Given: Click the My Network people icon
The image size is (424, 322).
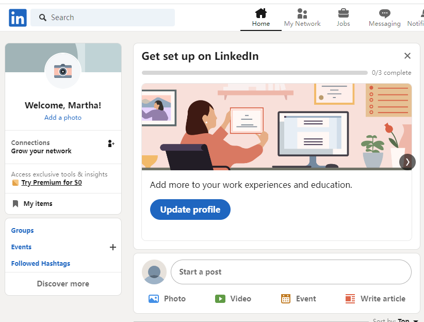Looking at the screenshot, I should click(x=302, y=13).
